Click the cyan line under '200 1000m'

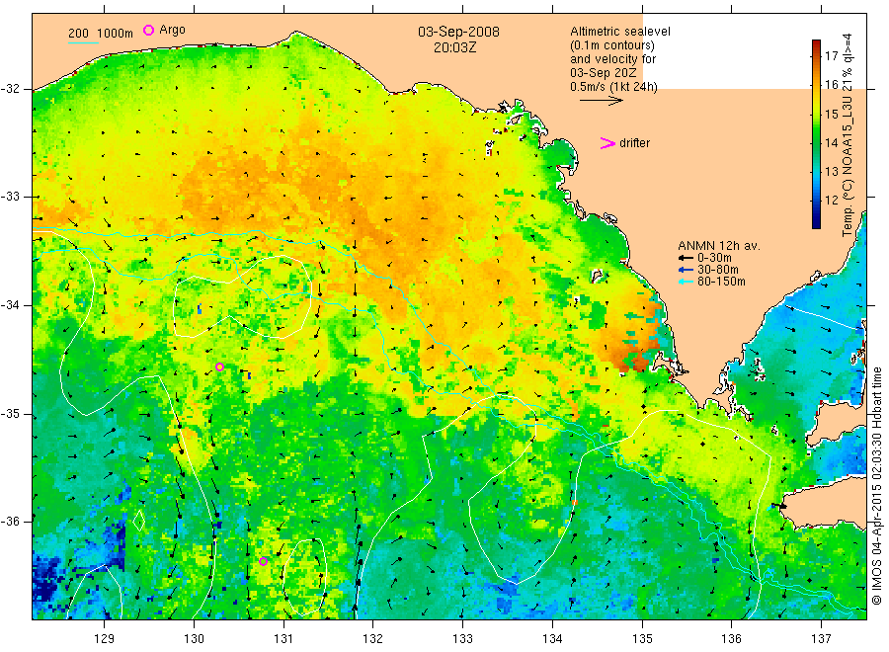(x=83, y=42)
